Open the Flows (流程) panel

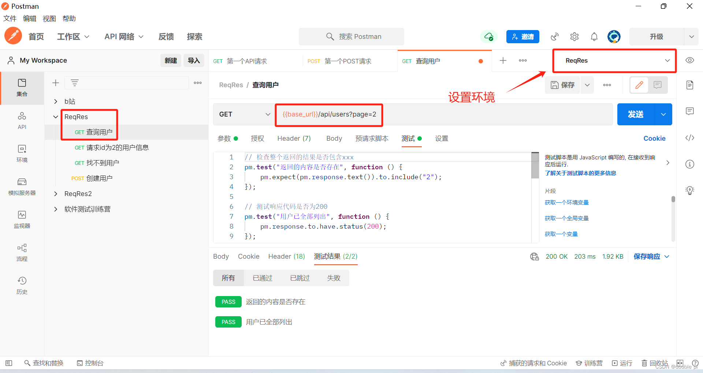pyautogui.click(x=22, y=253)
